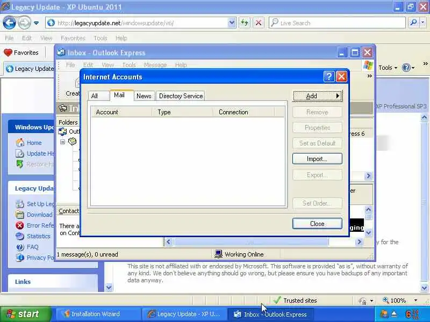This screenshot has width=430, height=322.
Task: Open the Internet Explorer Help menu
Action: click(121, 38)
